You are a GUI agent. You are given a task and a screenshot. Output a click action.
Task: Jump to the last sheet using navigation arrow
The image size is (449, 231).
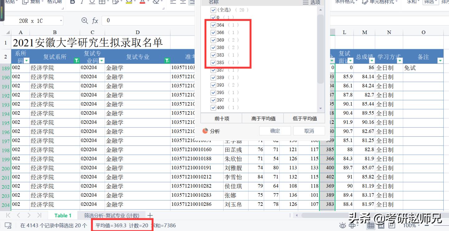coord(39,215)
